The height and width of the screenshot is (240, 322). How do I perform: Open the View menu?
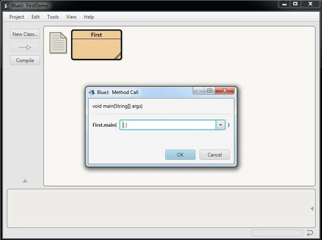[x=71, y=17]
